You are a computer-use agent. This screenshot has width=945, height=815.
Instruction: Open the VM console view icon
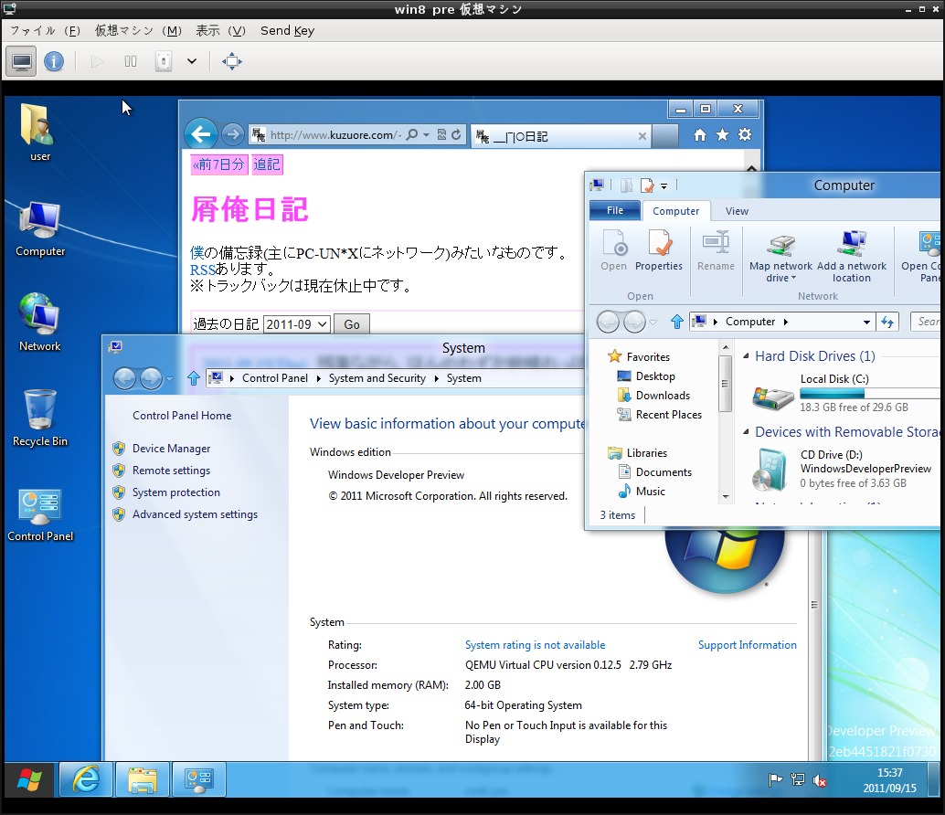(x=22, y=61)
